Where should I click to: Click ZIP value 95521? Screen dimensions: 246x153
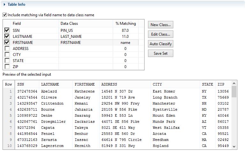(223, 134)
